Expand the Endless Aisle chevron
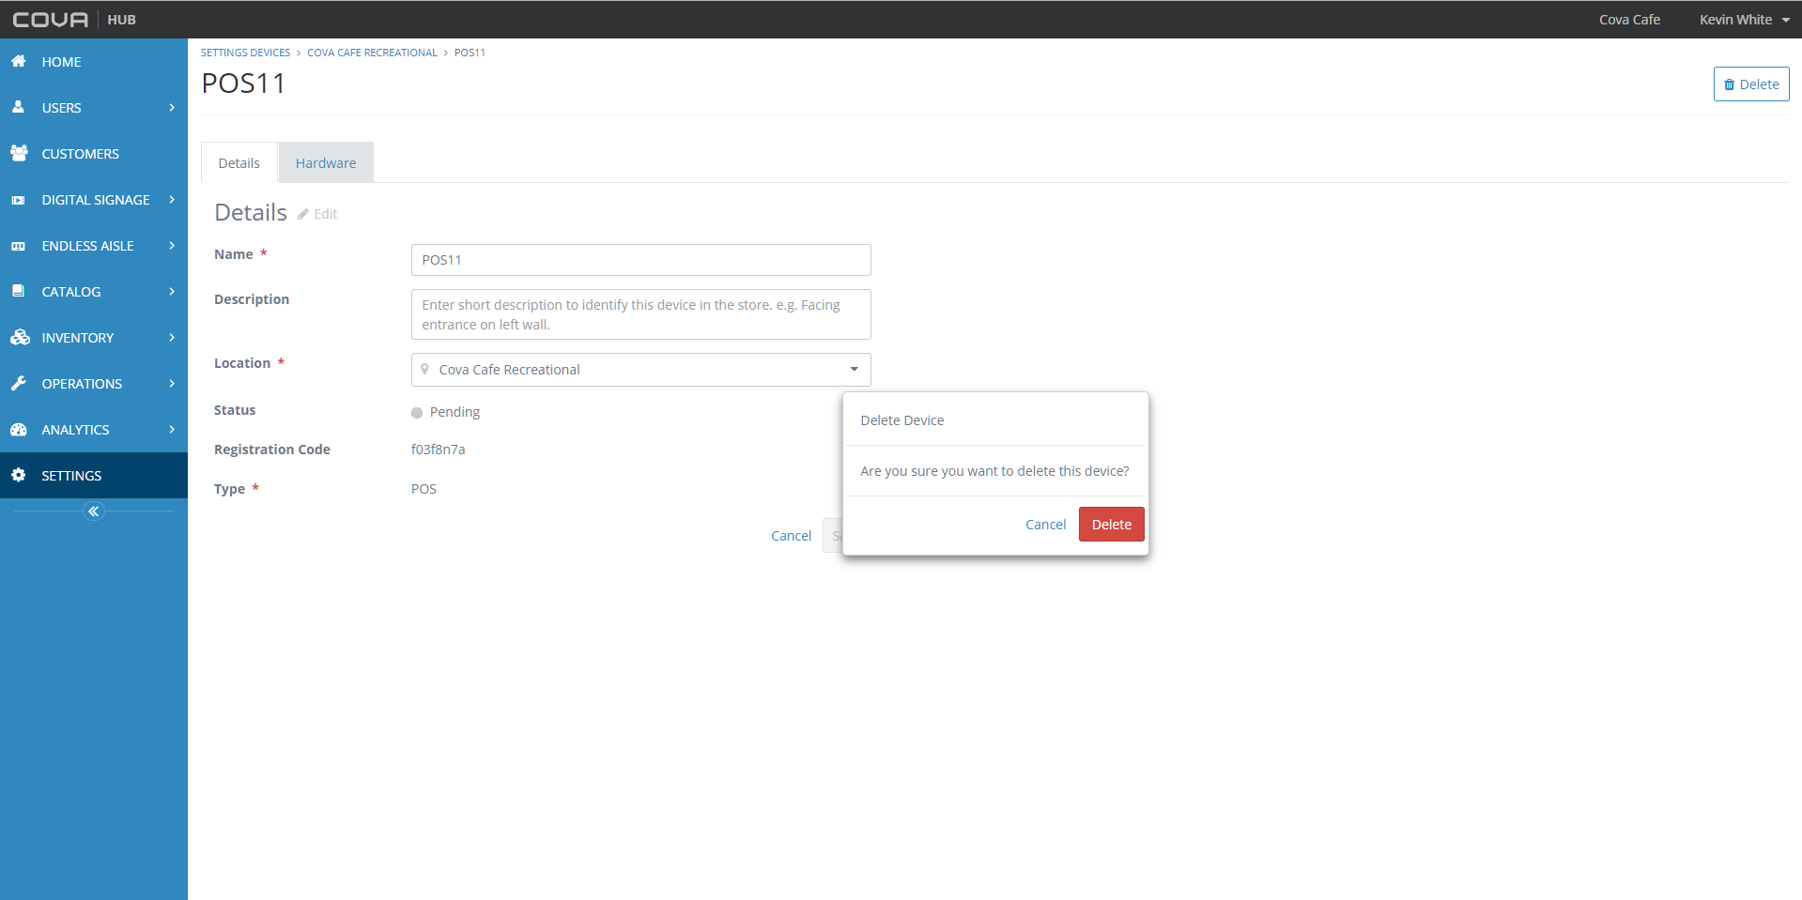The width and height of the screenshot is (1802, 900). (x=172, y=245)
